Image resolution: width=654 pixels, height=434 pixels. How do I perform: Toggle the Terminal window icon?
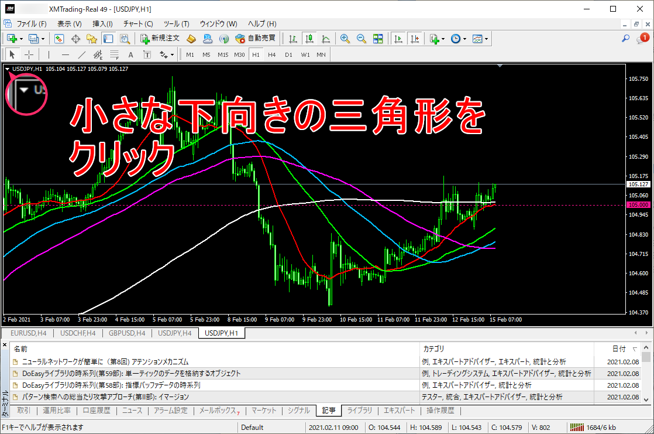108,39
